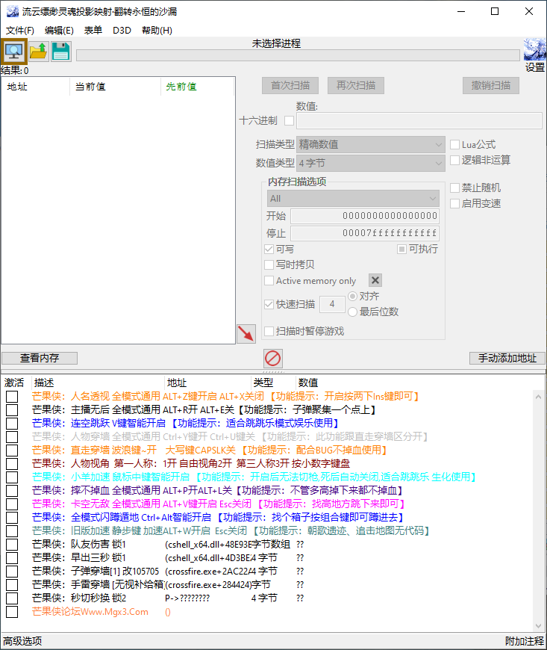Sort by the 地址 column in results

point(36,87)
